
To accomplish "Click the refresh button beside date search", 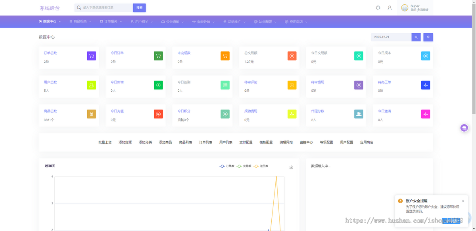I will [428, 37].
